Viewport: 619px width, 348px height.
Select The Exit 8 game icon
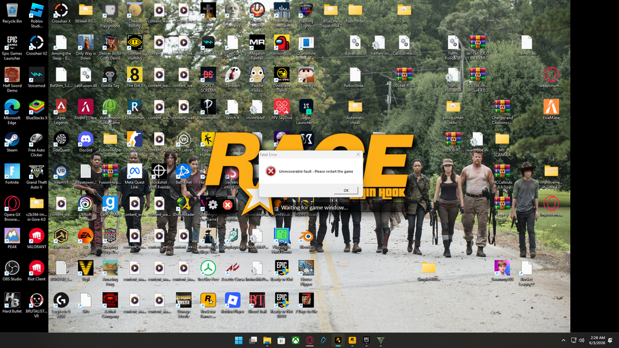pyautogui.click(x=134, y=78)
